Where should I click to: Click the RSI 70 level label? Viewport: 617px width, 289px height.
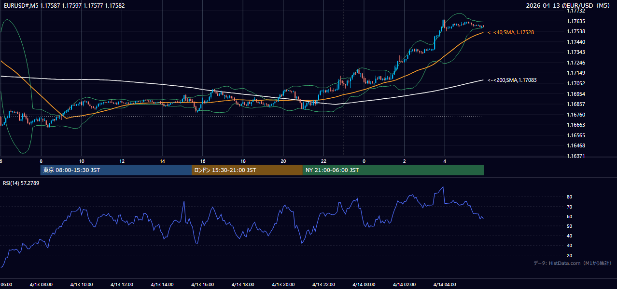[x=570, y=207]
